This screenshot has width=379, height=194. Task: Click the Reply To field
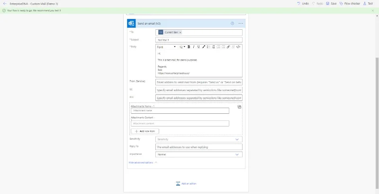(199, 147)
